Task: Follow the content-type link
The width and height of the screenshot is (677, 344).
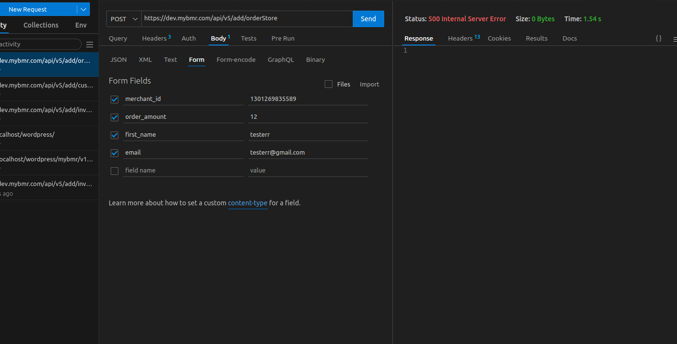Action: pos(247,203)
